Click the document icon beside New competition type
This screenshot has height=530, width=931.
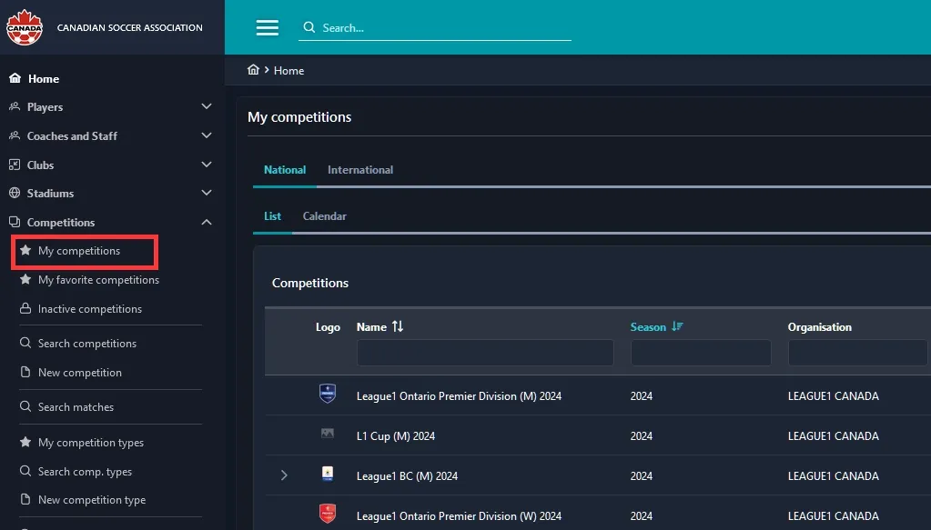[x=25, y=499]
